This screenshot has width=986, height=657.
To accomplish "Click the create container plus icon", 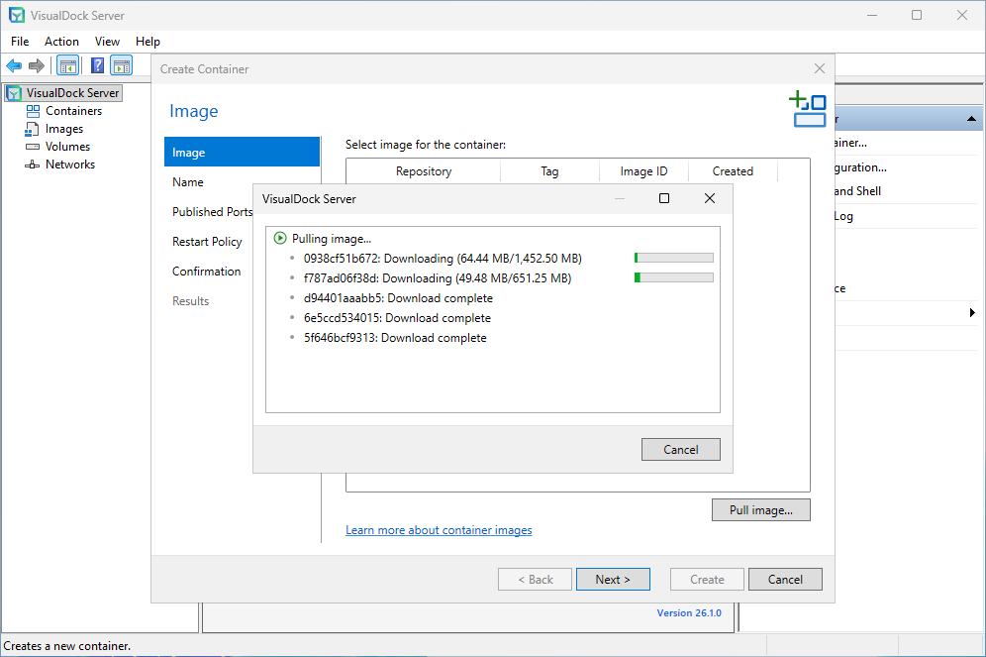I will [808, 109].
